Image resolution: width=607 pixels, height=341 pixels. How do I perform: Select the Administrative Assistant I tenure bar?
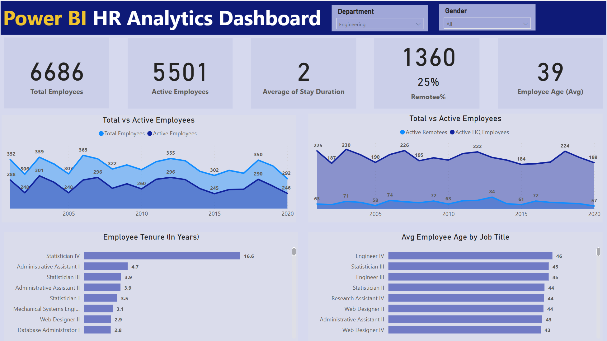pyautogui.click(x=106, y=266)
